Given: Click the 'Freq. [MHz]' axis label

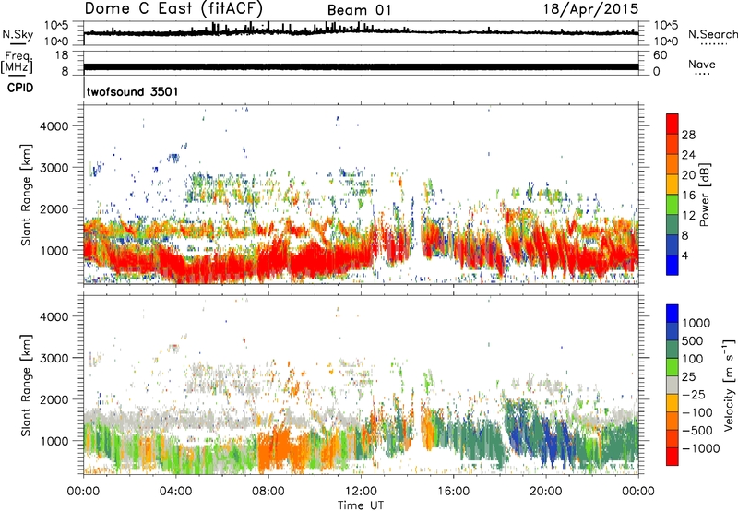Looking at the screenshot, I should [x=17, y=63].
